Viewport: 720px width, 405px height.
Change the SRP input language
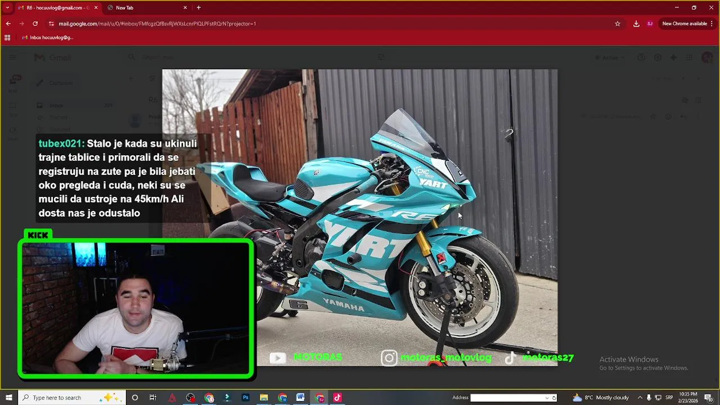[x=669, y=398]
